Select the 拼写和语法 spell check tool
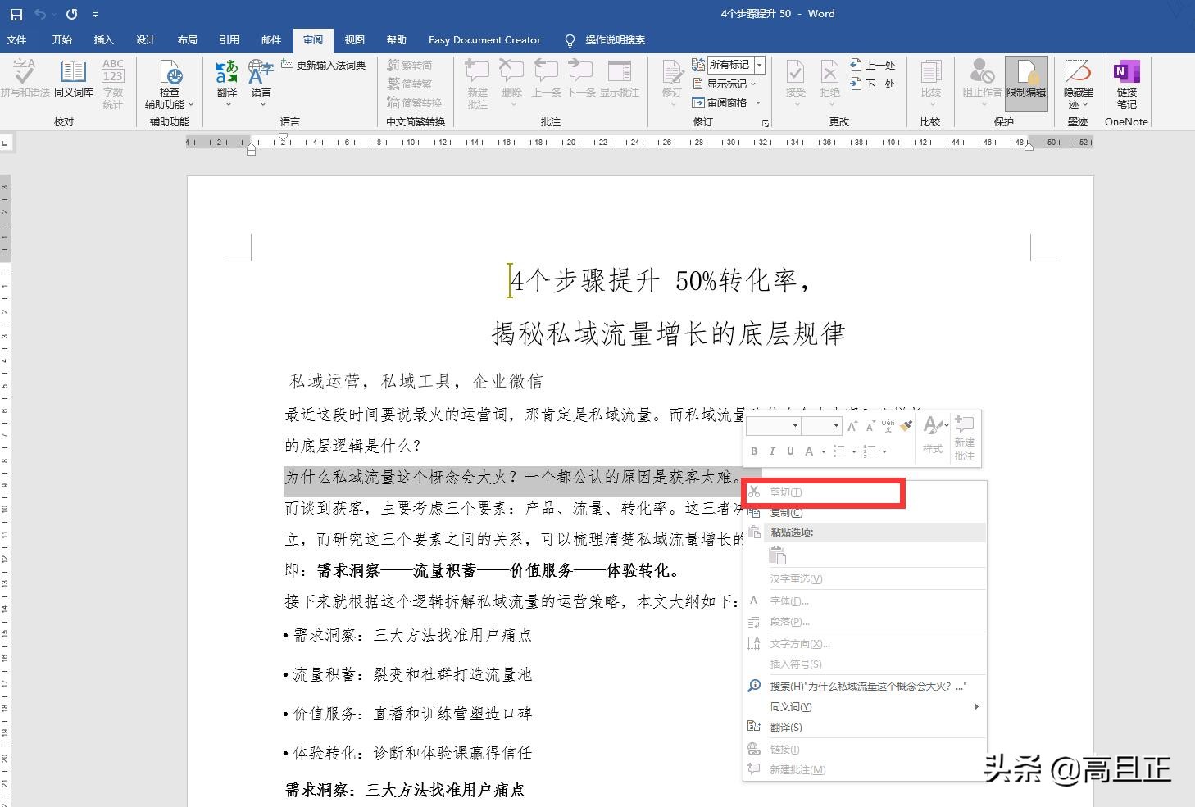The width and height of the screenshot is (1195, 807). (x=25, y=79)
